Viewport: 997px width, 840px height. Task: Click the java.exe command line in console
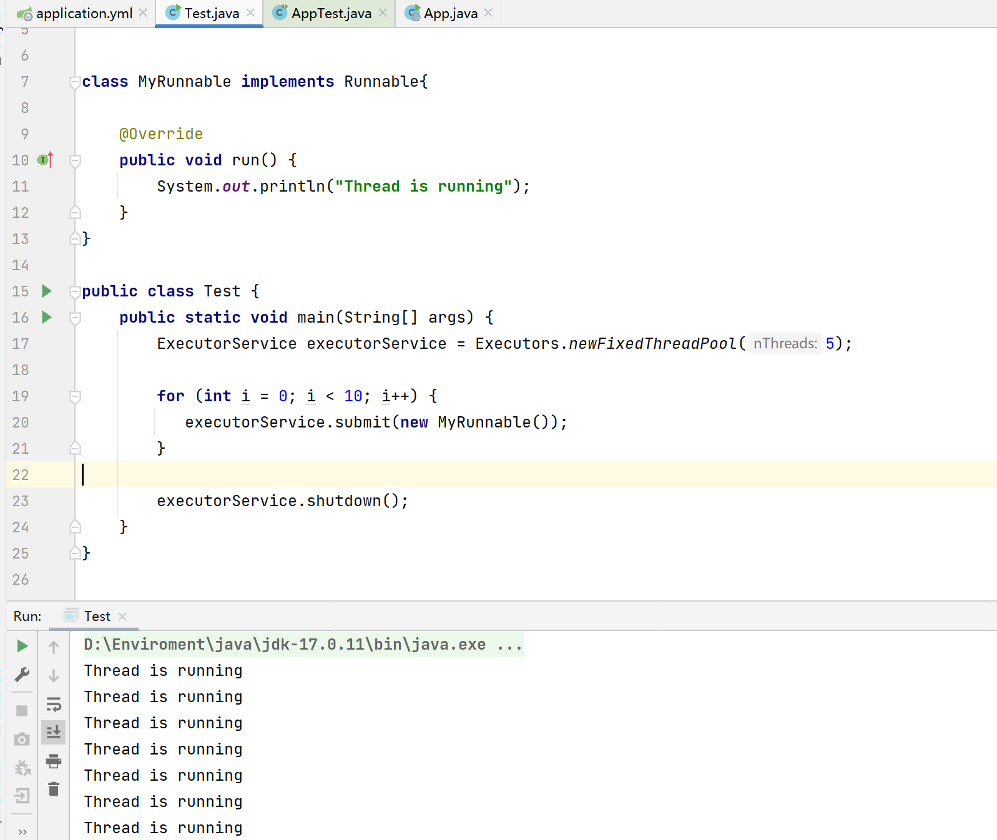(x=303, y=645)
